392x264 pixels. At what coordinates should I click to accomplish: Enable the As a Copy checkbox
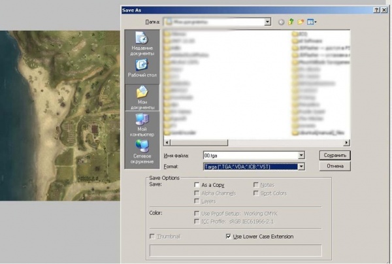(197, 185)
